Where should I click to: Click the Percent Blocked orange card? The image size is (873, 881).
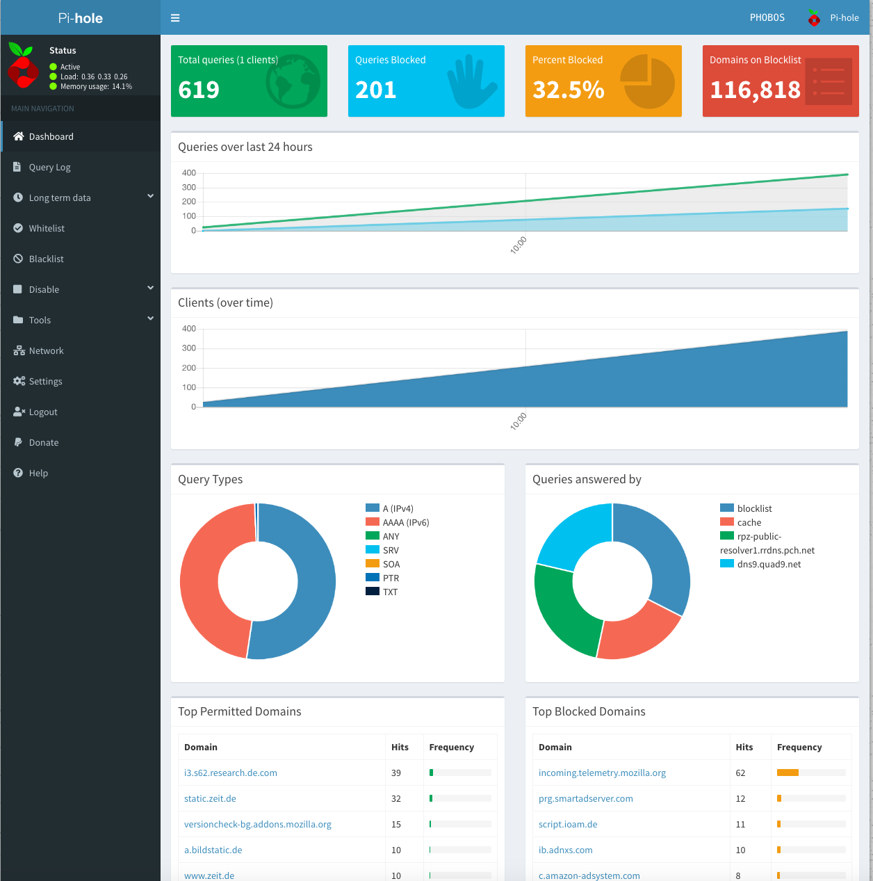point(603,81)
